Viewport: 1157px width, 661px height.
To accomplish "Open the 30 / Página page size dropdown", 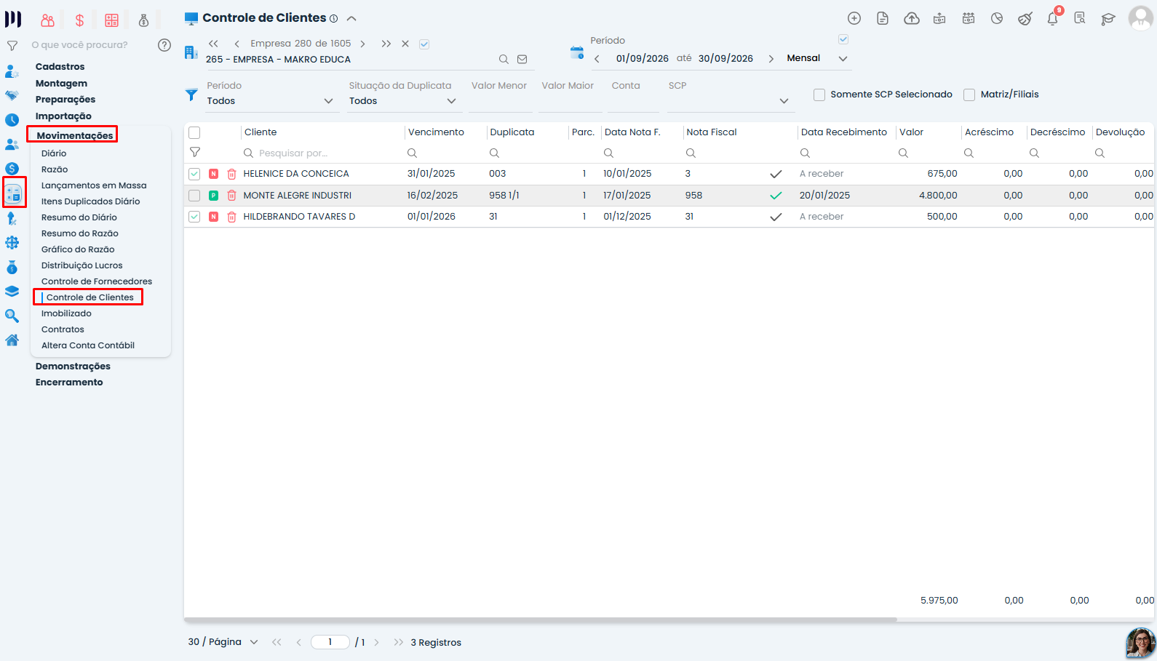I will (223, 642).
